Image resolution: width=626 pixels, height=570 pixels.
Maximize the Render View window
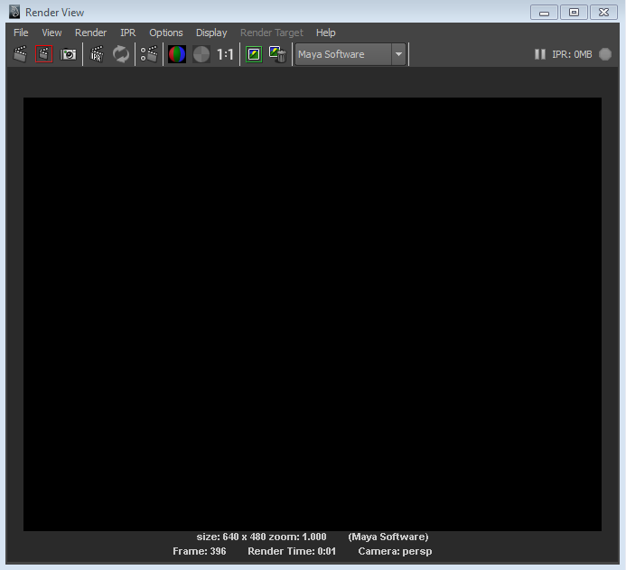(574, 13)
